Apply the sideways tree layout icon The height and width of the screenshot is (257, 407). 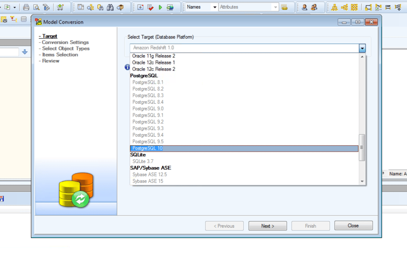(344, 7)
